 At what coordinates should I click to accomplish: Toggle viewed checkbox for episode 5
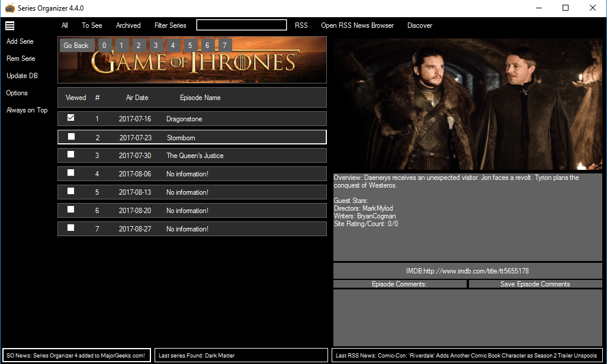click(x=71, y=191)
